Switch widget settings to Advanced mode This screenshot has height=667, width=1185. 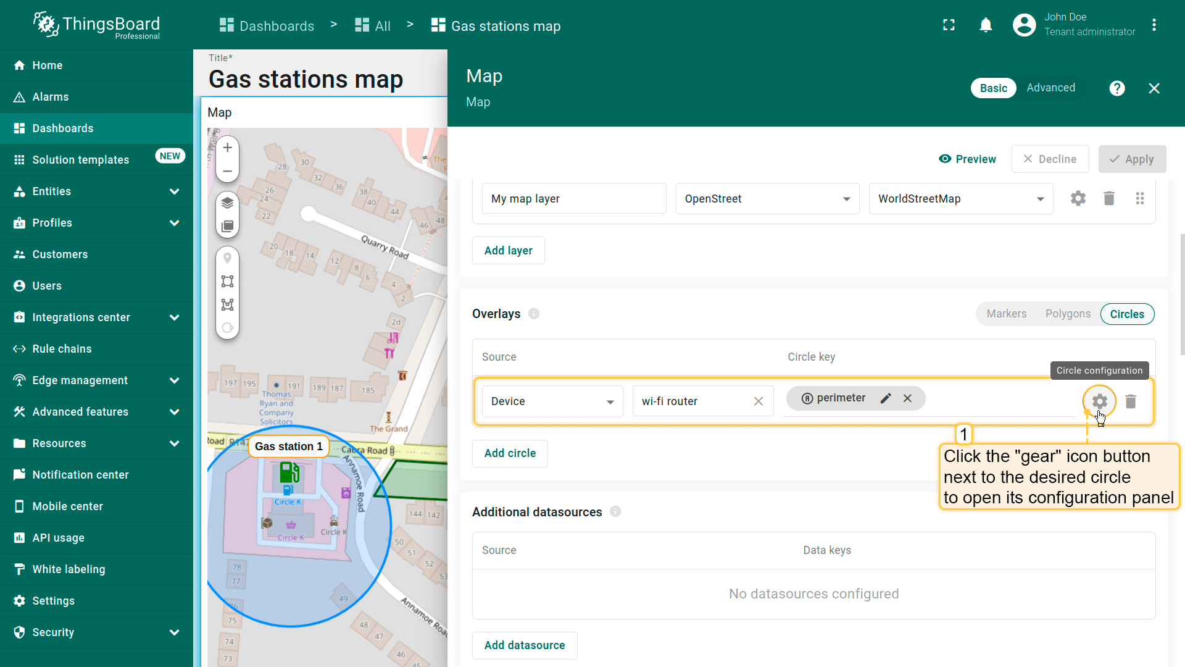[x=1050, y=88]
